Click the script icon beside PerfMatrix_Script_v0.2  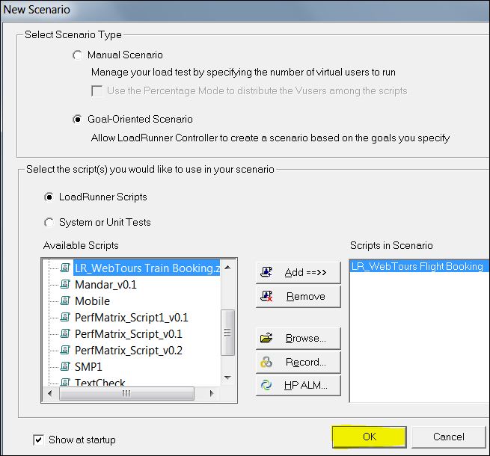[x=65, y=350]
